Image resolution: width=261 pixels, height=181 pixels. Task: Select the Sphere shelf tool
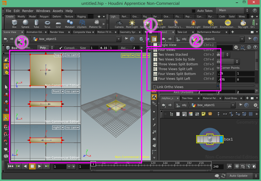pyautogui.click(x=25, y=24)
